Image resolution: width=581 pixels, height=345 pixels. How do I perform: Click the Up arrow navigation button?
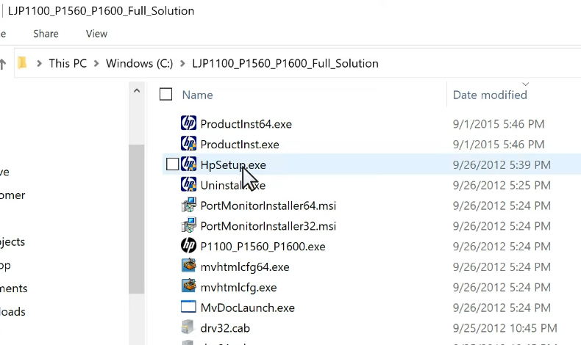point(3,64)
